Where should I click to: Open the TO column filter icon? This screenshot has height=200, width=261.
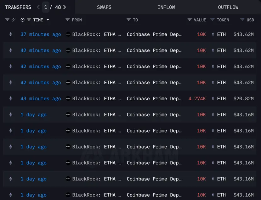click(x=129, y=20)
